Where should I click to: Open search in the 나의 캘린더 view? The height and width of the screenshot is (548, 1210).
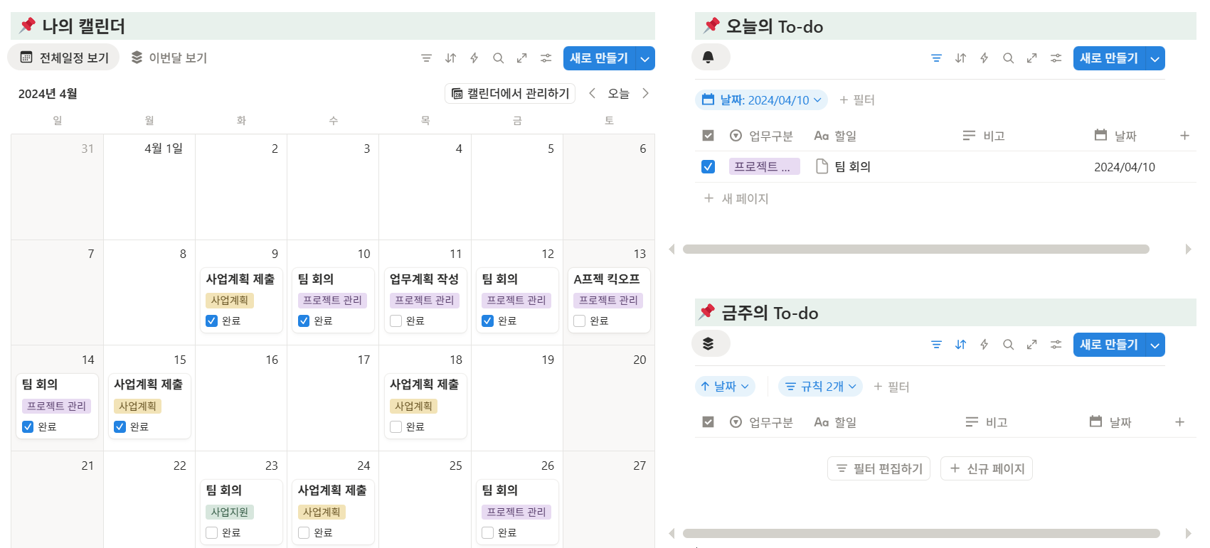coord(498,58)
